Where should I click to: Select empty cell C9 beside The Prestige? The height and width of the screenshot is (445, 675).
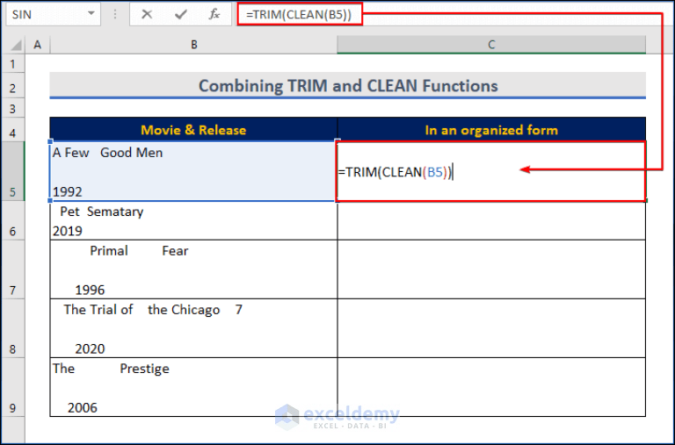click(491, 387)
